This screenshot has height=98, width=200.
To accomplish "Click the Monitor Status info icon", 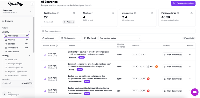I will (x=57, y=46).
